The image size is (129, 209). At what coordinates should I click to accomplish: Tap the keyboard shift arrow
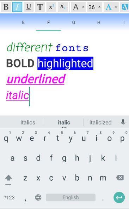pyautogui.click(x=8, y=178)
